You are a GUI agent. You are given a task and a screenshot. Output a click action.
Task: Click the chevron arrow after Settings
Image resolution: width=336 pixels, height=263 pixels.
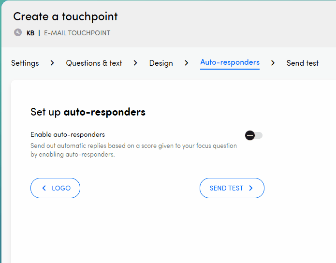[x=52, y=63]
